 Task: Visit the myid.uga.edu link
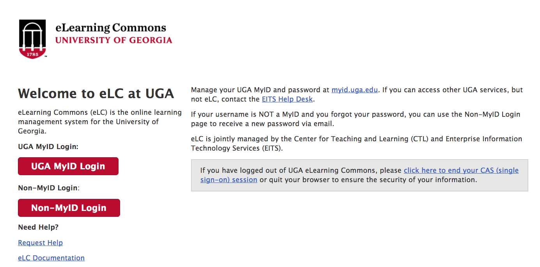[354, 90]
